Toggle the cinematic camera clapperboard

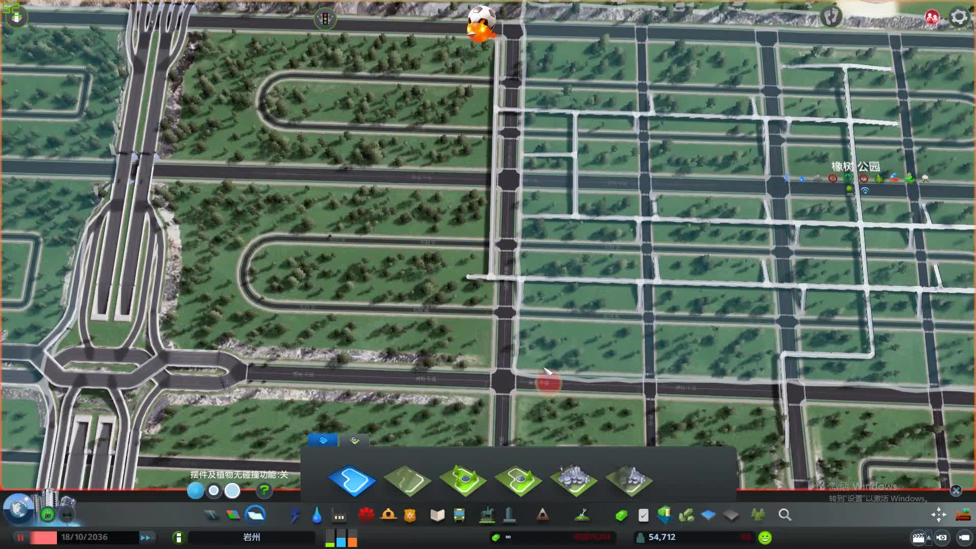click(x=918, y=538)
